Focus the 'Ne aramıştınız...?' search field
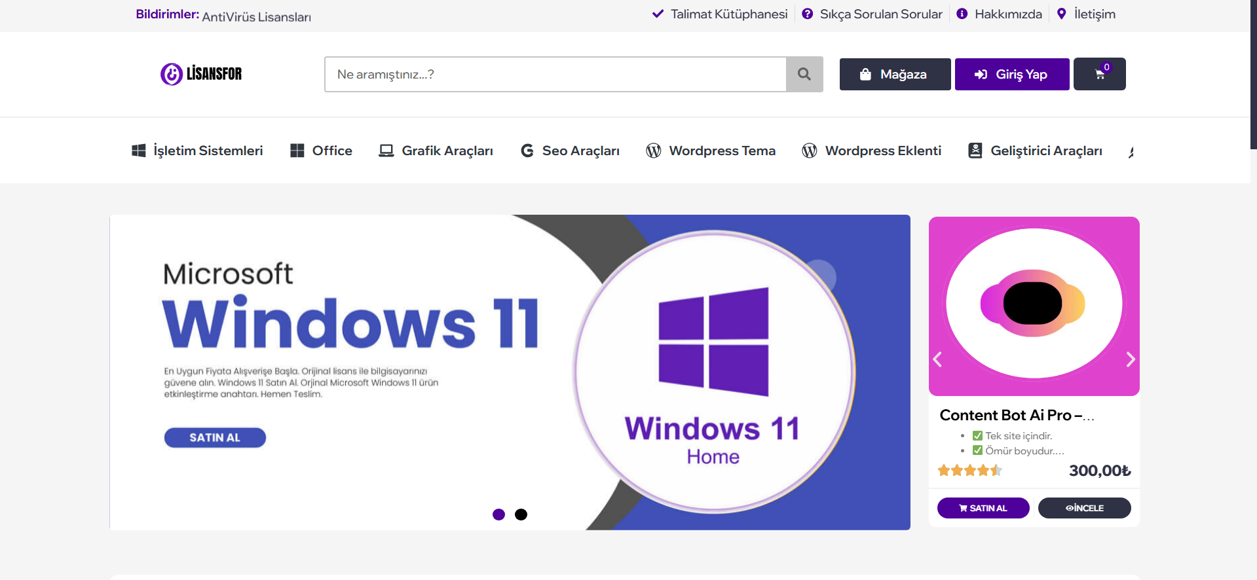Viewport: 1257px width, 580px height. (555, 74)
